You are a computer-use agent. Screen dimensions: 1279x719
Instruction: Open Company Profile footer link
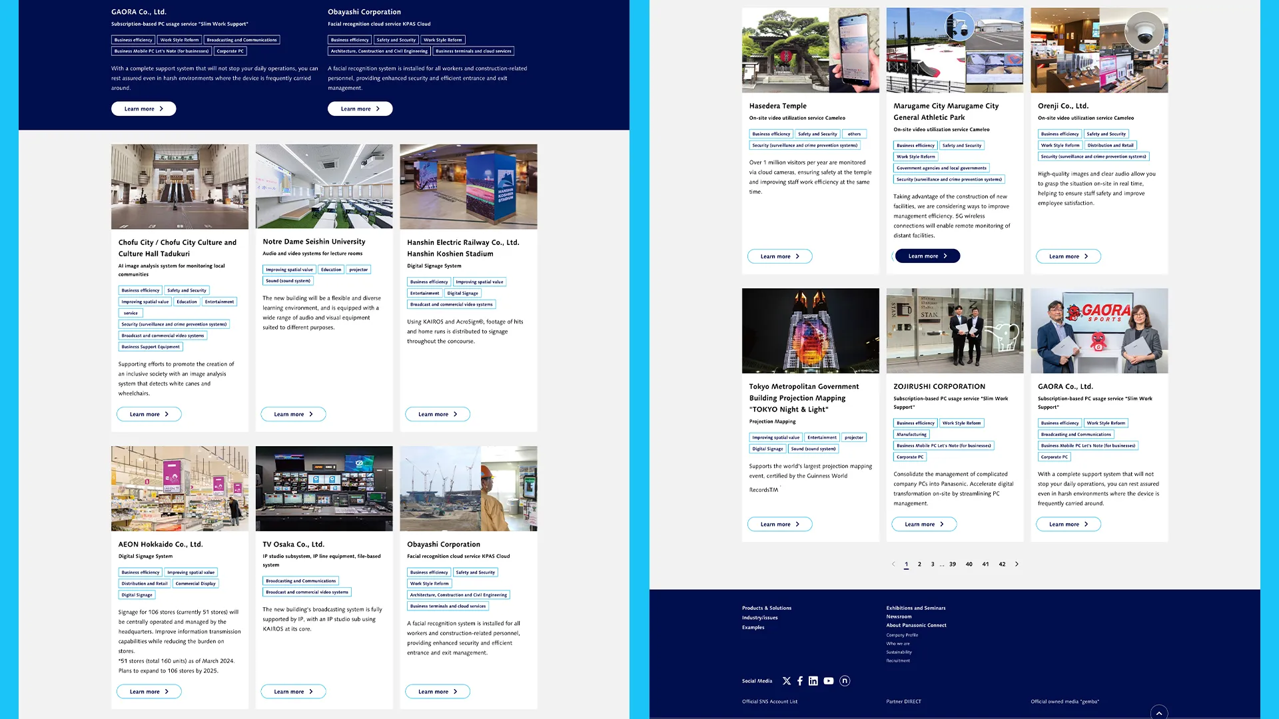click(902, 635)
